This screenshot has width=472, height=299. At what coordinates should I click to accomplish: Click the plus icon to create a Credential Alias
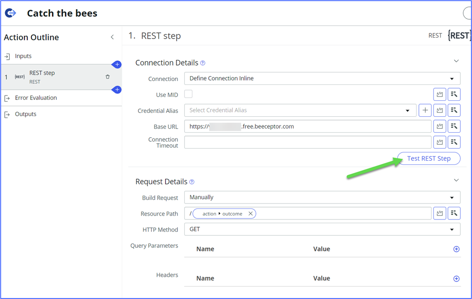[425, 110]
